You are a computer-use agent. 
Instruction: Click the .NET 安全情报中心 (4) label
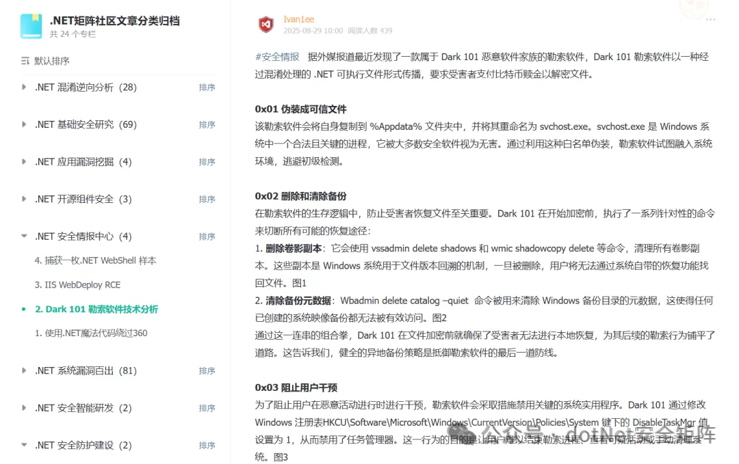click(x=83, y=236)
